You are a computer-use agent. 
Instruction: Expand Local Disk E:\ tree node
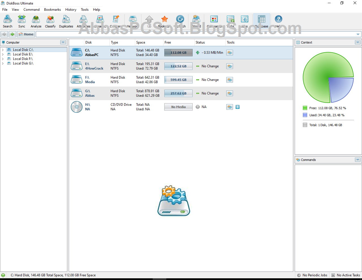[3, 54]
